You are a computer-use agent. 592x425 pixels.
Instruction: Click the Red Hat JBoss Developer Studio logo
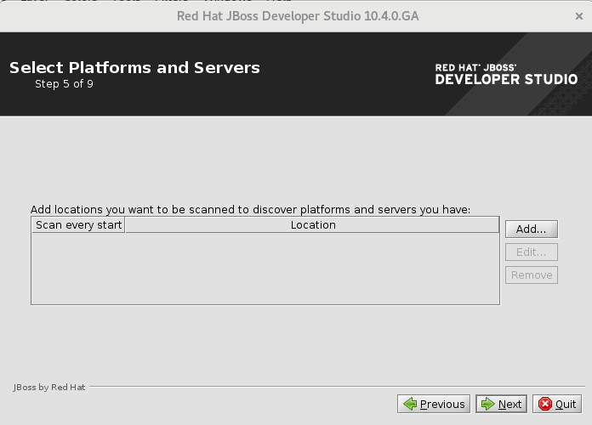506,74
